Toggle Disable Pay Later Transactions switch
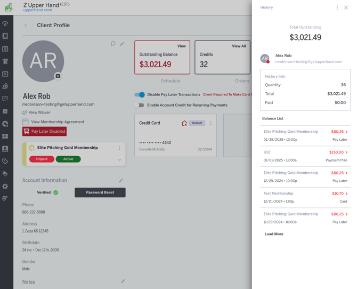The width and height of the screenshot is (357, 289). [x=140, y=94]
